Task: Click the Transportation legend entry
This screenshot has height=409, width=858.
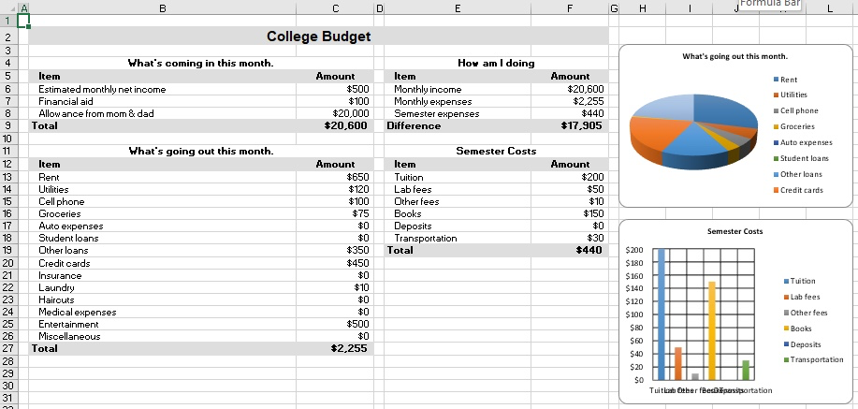Action: point(814,359)
